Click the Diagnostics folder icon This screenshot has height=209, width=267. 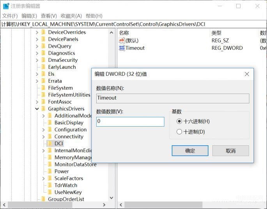(43, 53)
